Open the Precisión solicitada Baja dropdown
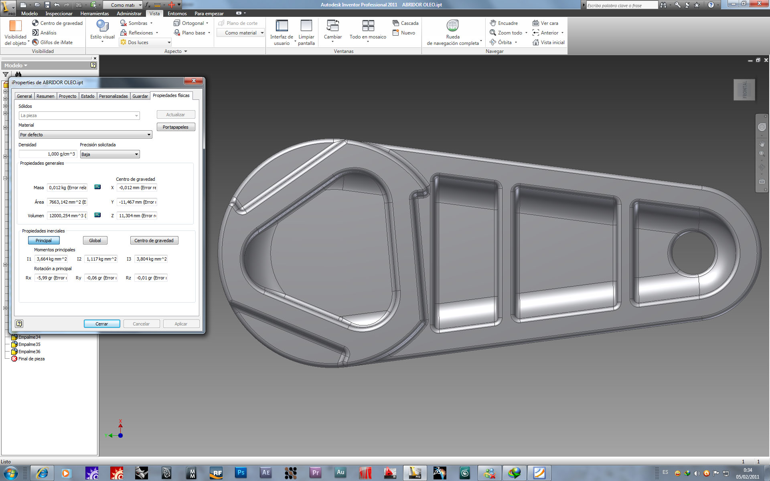The height and width of the screenshot is (481, 770). tap(110, 154)
